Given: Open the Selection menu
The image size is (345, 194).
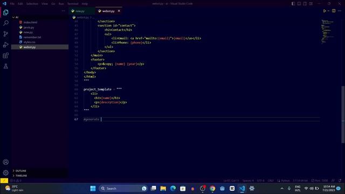Looking at the screenshot, I should (x=32, y=4).
